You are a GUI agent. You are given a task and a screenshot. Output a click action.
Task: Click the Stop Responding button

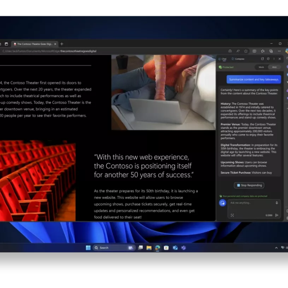[249, 185]
